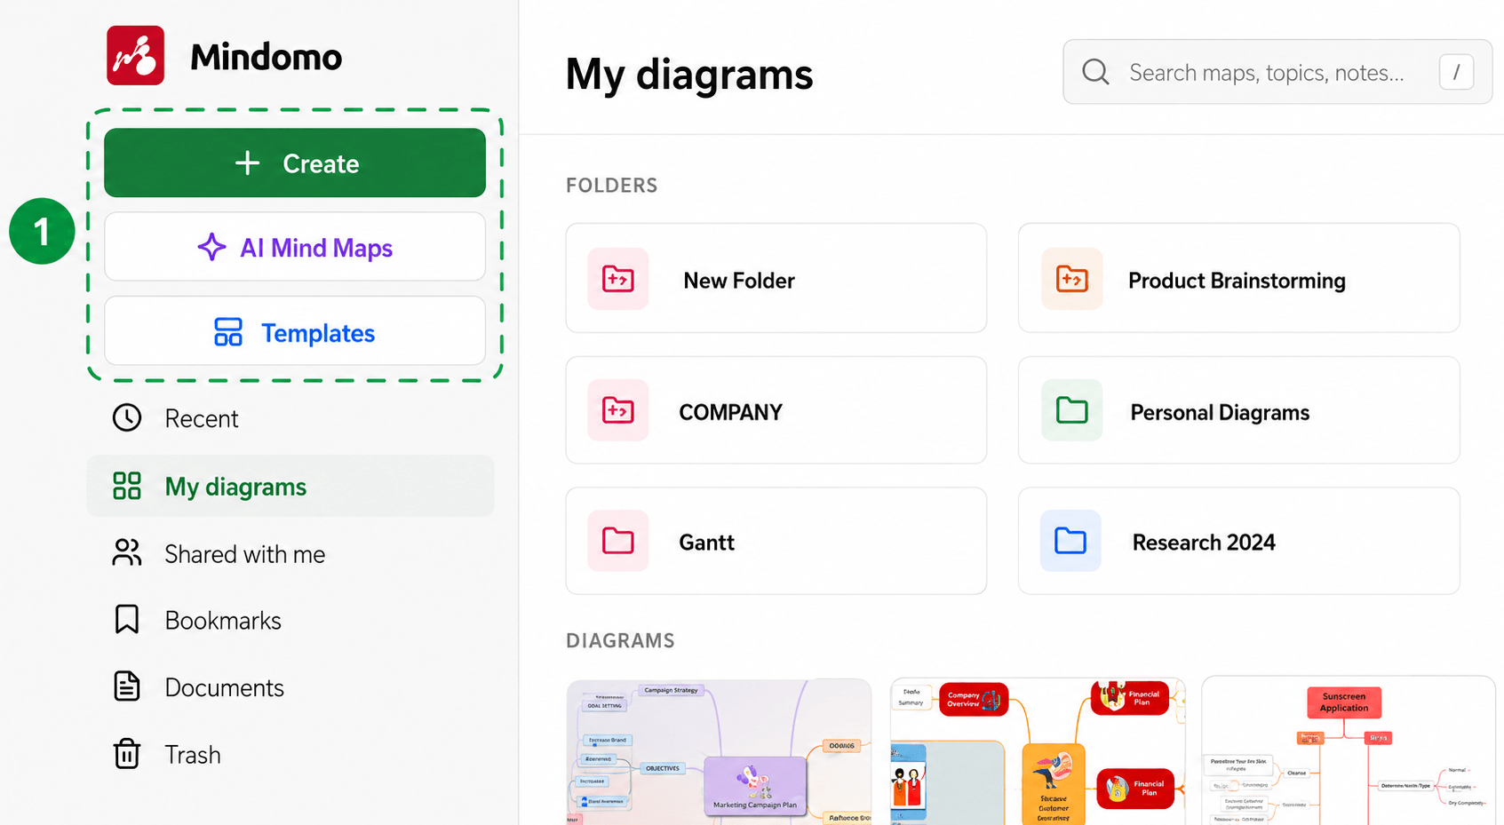
Task: Click the four-squares icon beside My diagrams
Action: 127,486
